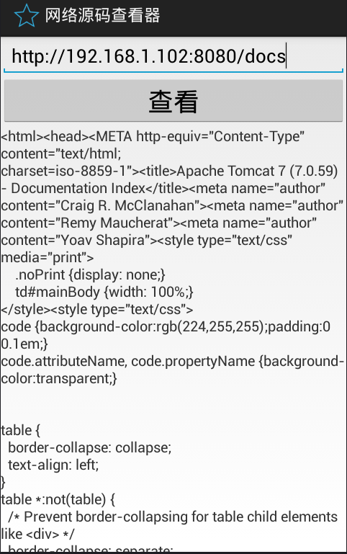The image size is (347, 554).
Task: Click the code.attributeName, code.propertyName line
Action: pyautogui.click(x=173, y=362)
